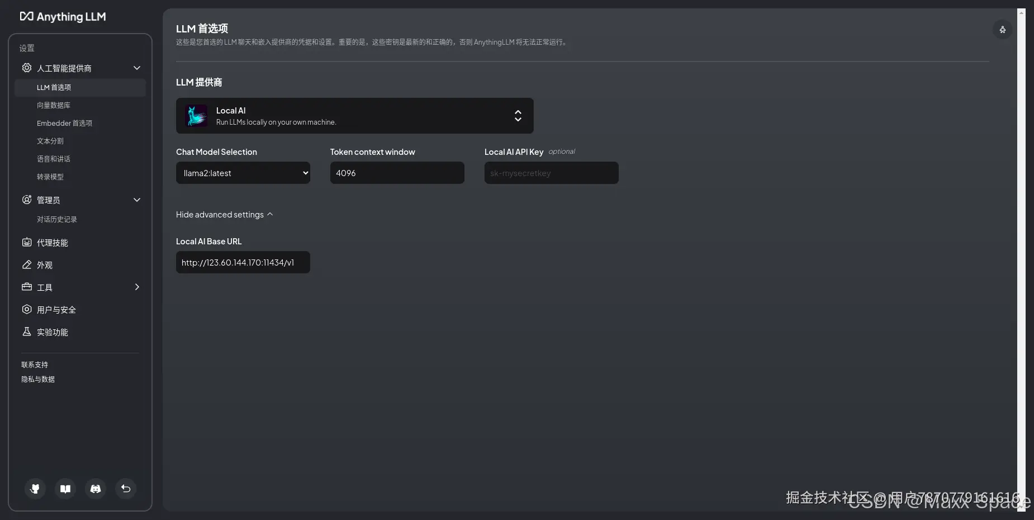Viewport: 1034px width, 520px height.
Task: Focus the Local AI API Key field
Action: (x=552, y=173)
